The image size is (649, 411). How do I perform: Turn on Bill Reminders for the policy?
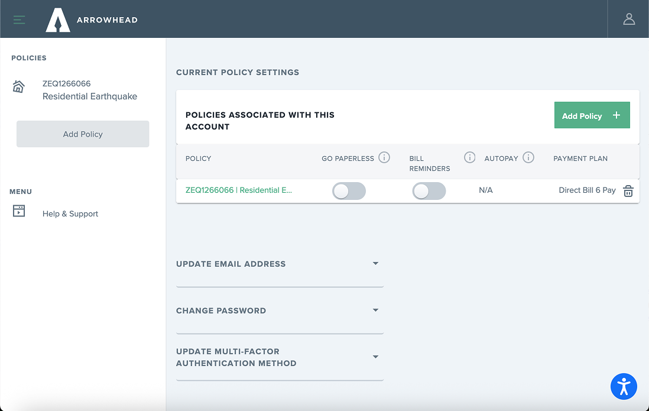point(429,191)
